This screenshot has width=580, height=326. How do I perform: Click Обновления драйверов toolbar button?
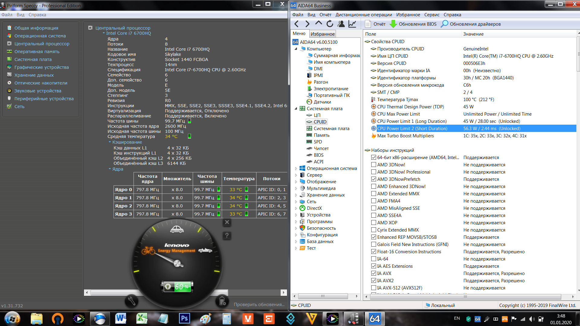point(471,24)
